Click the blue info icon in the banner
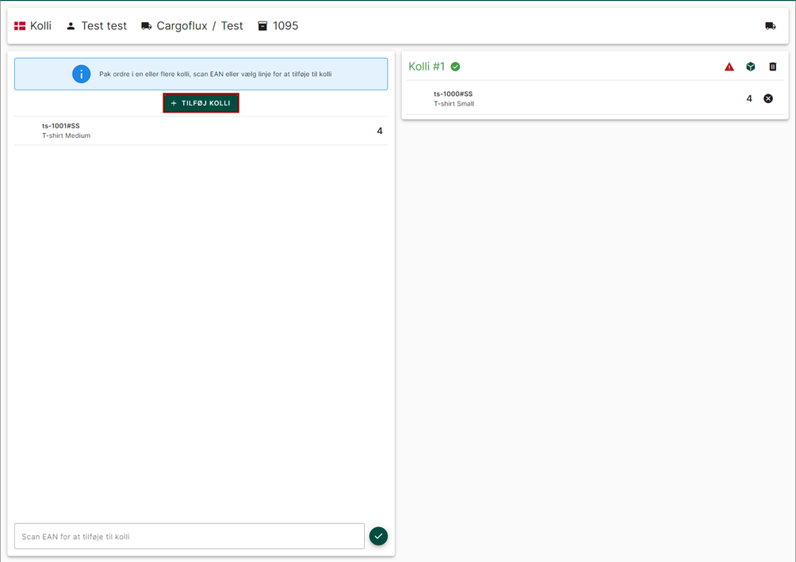The width and height of the screenshot is (796, 562). point(81,75)
